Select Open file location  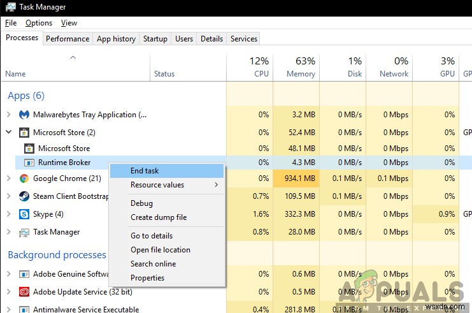(167, 250)
